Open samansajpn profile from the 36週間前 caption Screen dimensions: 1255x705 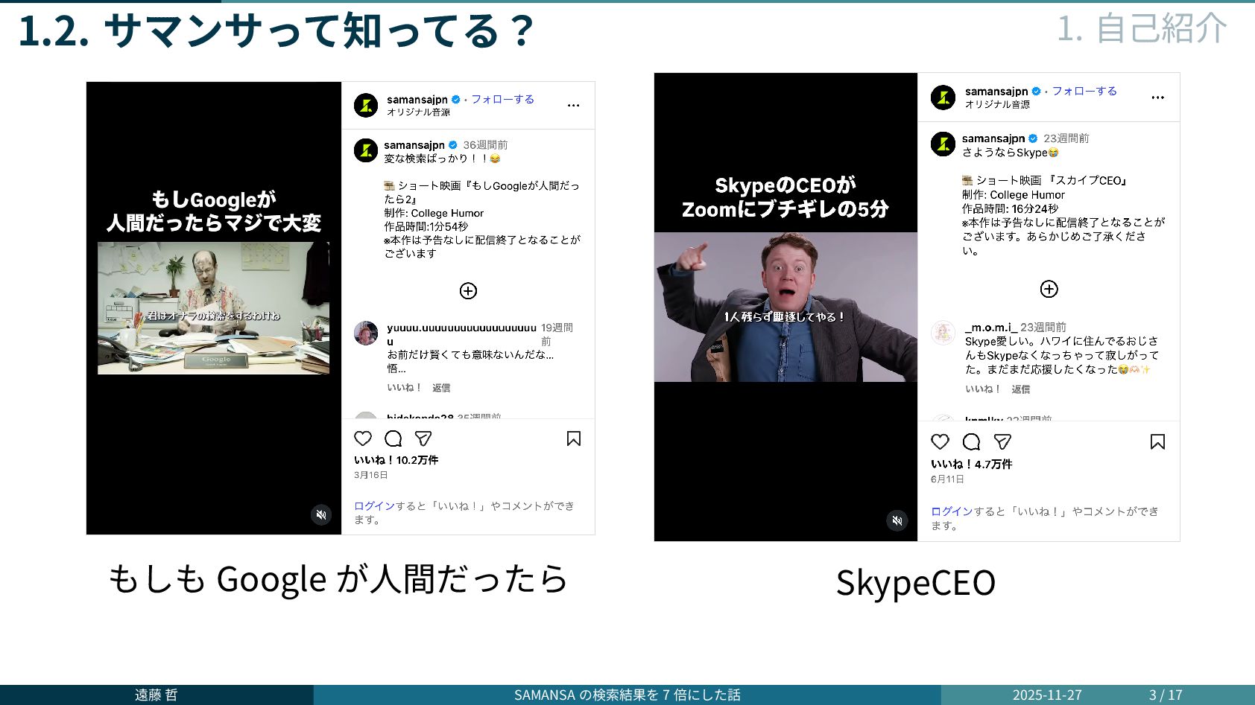tap(414, 145)
